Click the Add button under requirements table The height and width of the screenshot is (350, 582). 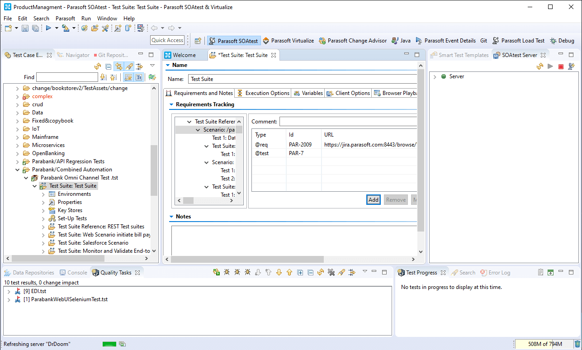click(374, 200)
